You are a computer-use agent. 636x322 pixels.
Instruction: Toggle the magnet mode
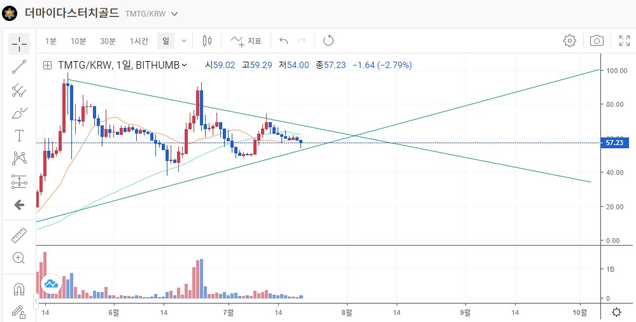click(18, 289)
